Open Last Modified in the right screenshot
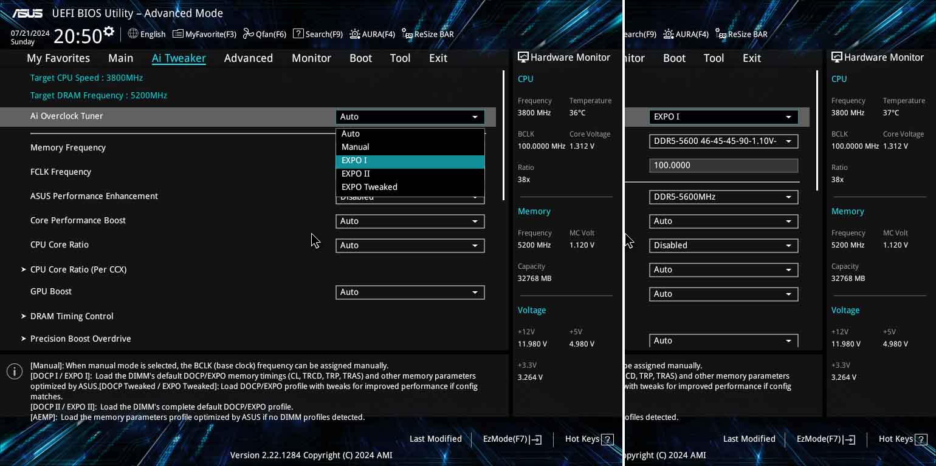Image resolution: width=936 pixels, height=466 pixels. pyautogui.click(x=749, y=439)
